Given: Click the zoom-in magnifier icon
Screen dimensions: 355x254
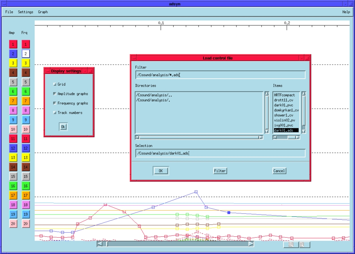Looking at the screenshot, I should click(x=291, y=245).
